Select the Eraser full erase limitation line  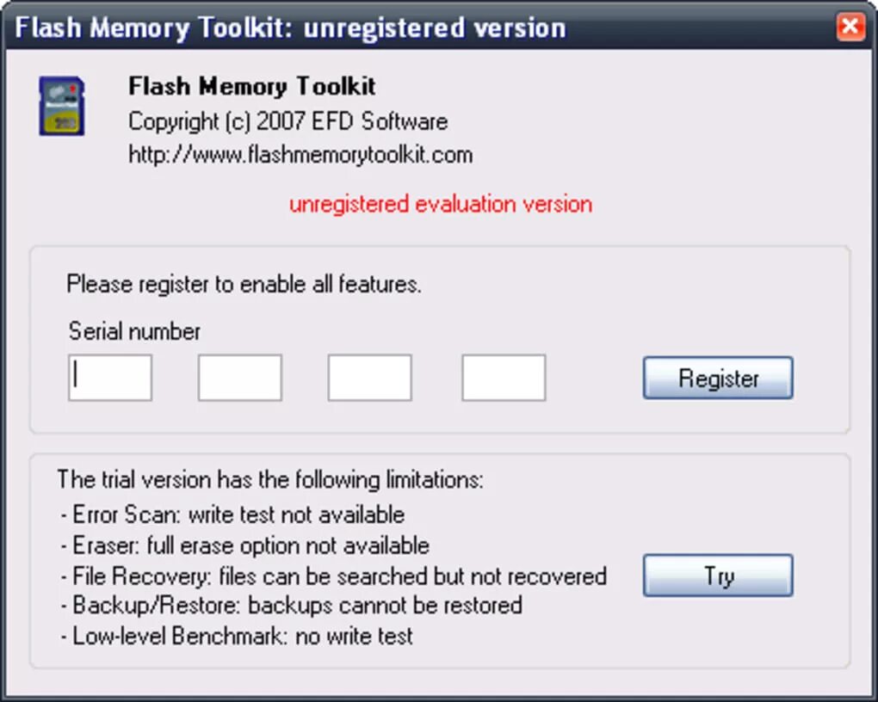tap(244, 545)
